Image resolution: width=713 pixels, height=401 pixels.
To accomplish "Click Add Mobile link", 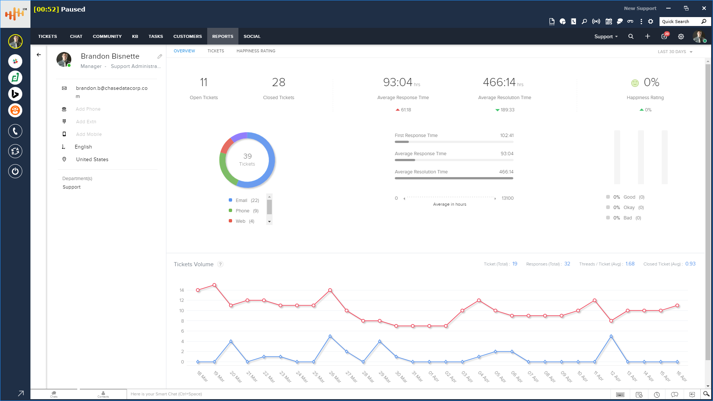I will (89, 134).
